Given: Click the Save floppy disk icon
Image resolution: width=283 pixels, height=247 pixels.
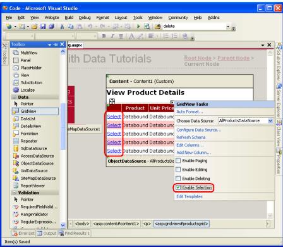Looking at the screenshot, I should (43, 27).
